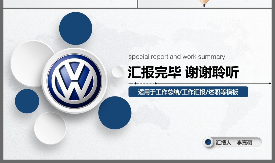
Task: Select the small blue circle at lower left
Action: click(27, 101)
